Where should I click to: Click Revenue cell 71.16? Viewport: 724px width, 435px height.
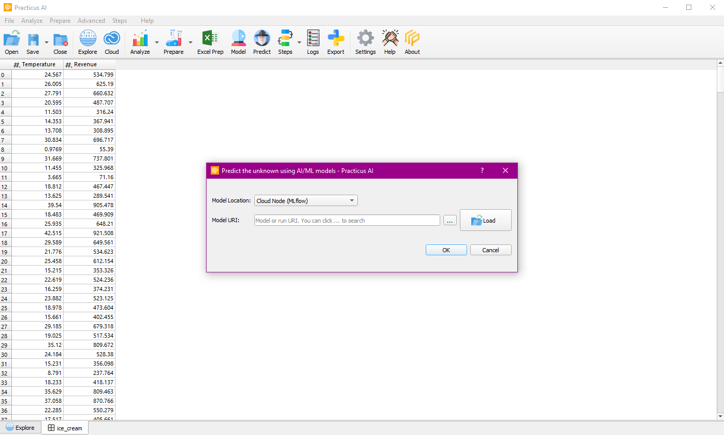tap(89, 177)
